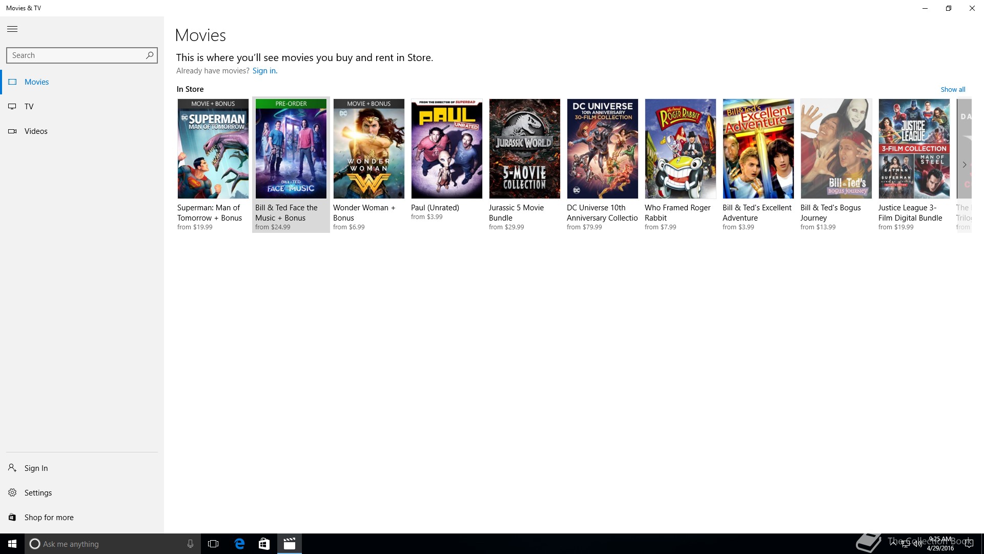Launch Microsoft Edge from the taskbar
The height and width of the screenshot is (554, 984).
[x=239, y=544]
